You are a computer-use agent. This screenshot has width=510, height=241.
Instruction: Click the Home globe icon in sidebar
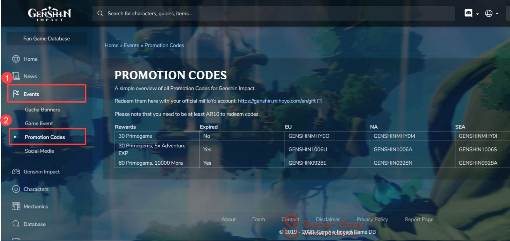[x=16, y=59]
